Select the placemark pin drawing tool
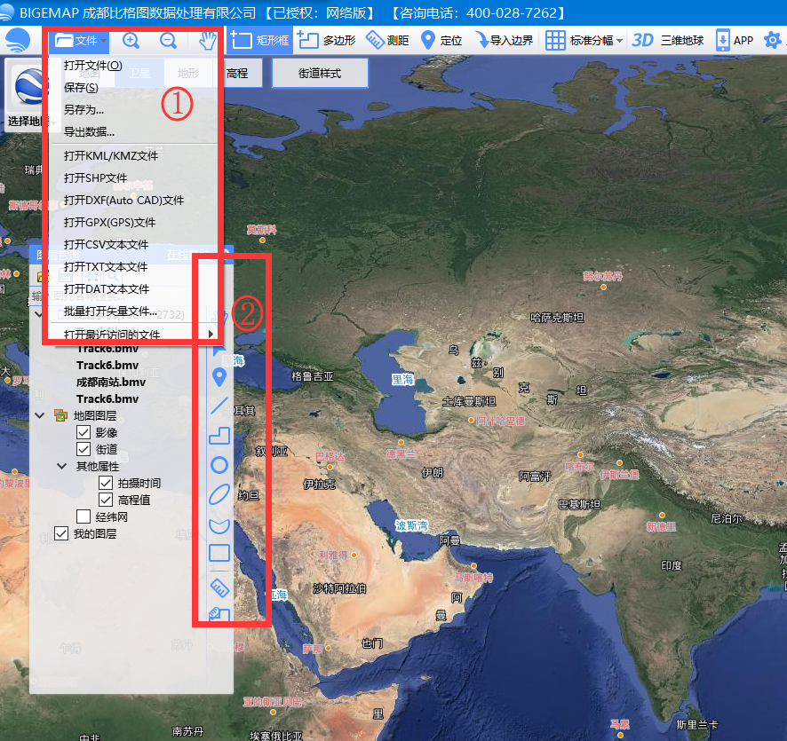This screenshot has width=787, height=741. tap(219, 377)
